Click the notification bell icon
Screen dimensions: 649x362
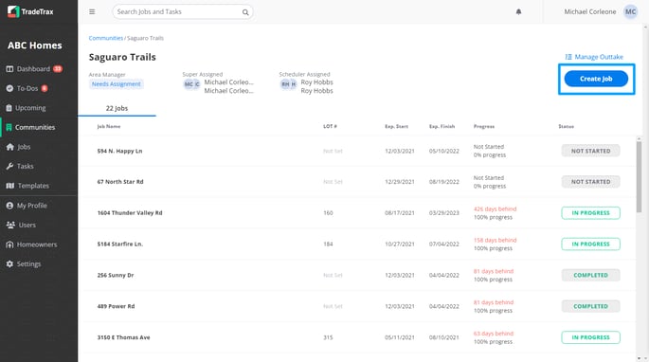click(x=518, y=11)
